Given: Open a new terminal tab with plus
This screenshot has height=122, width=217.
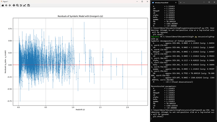Looking at the screenshot, I should pos(181,3).
